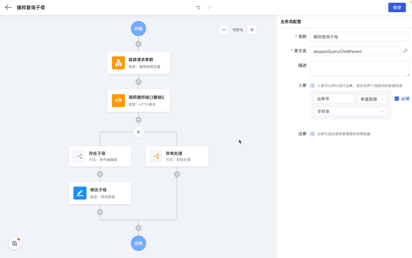This screenshot has height=258, width=412.
Task: Select the 异常处理 branch card
Action: 177,156
